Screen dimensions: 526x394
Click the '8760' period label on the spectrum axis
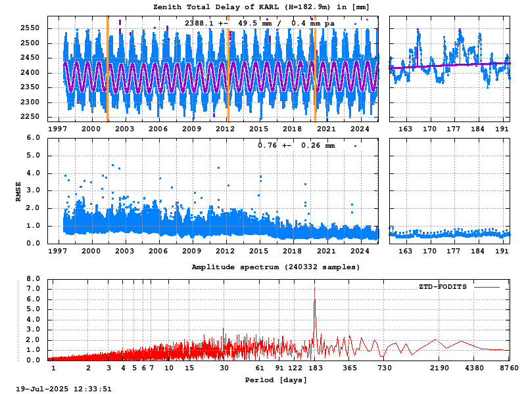tap(509, 368)
